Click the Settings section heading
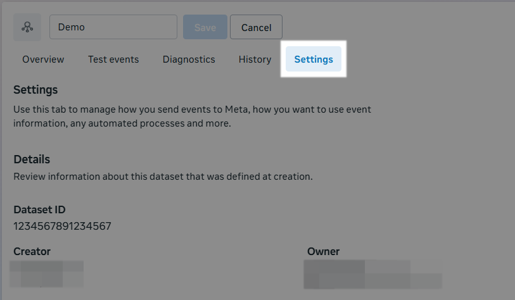The height and width of the screenshot is (300, 515). point(35,90)
